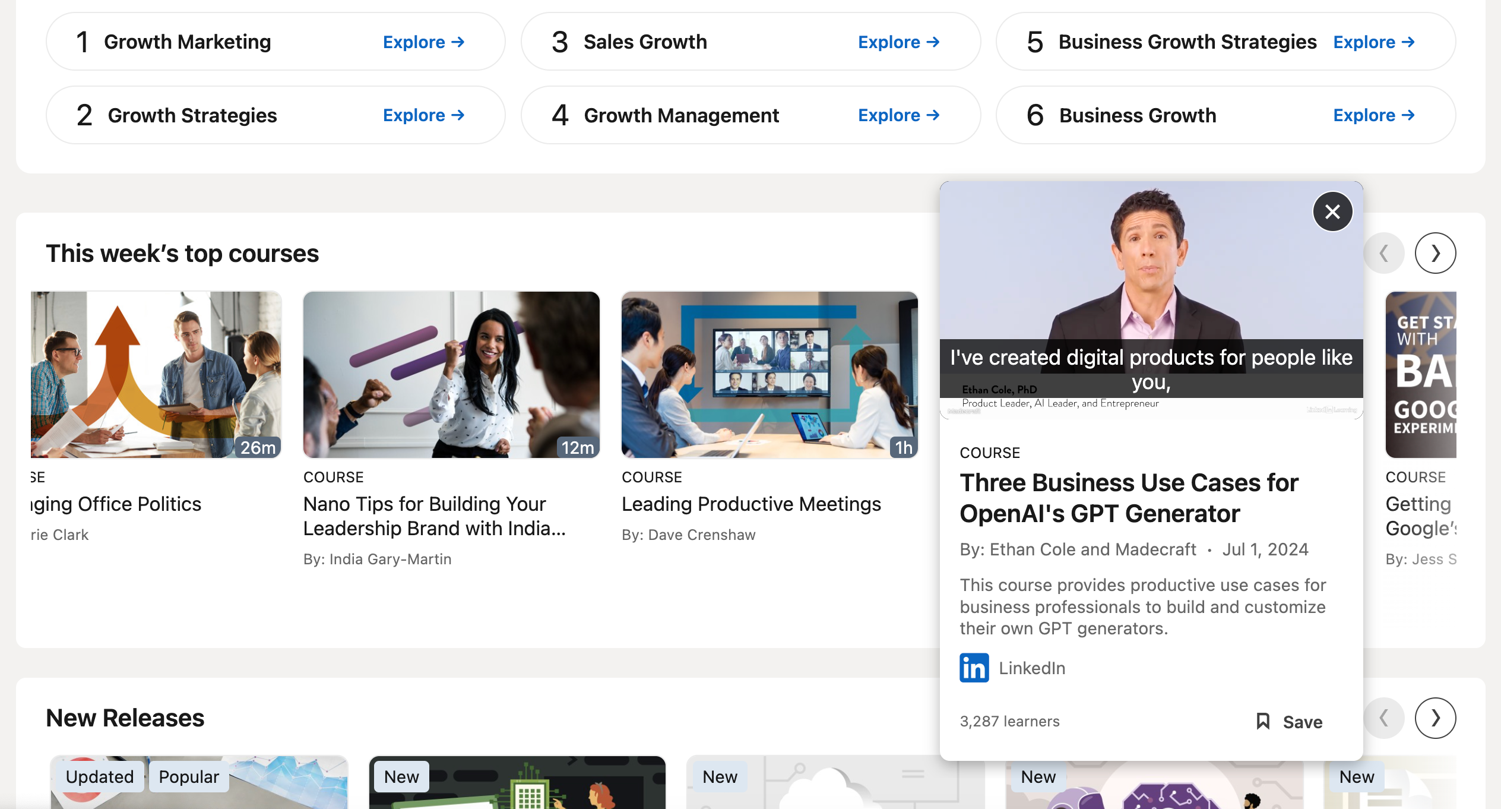
Task: Click Leading Productive Meetings title
Action: pyautogui.click(x=751, y=504)
